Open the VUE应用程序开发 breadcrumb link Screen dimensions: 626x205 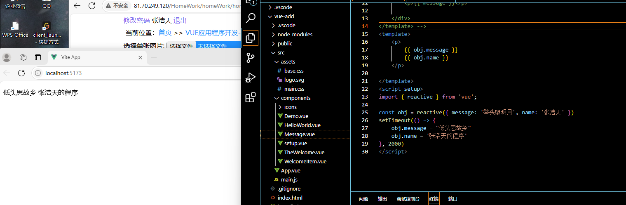coord(213,33)
